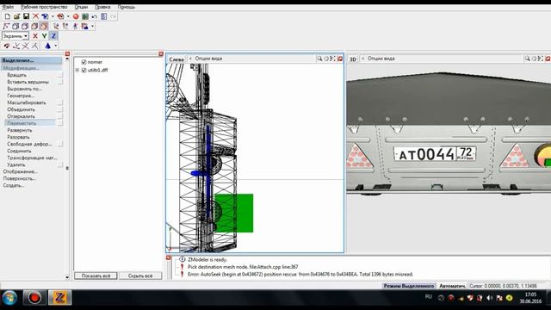Toggle options box beside Переместить
The width and height of the screenshot is (551, 310).
pos(60,123)
